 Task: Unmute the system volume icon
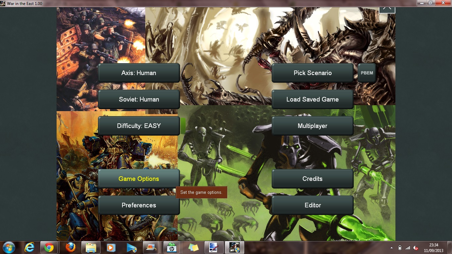415,247
